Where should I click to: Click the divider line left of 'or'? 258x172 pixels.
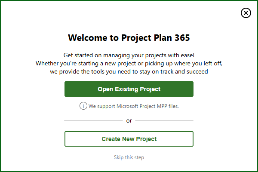[94, 120]
